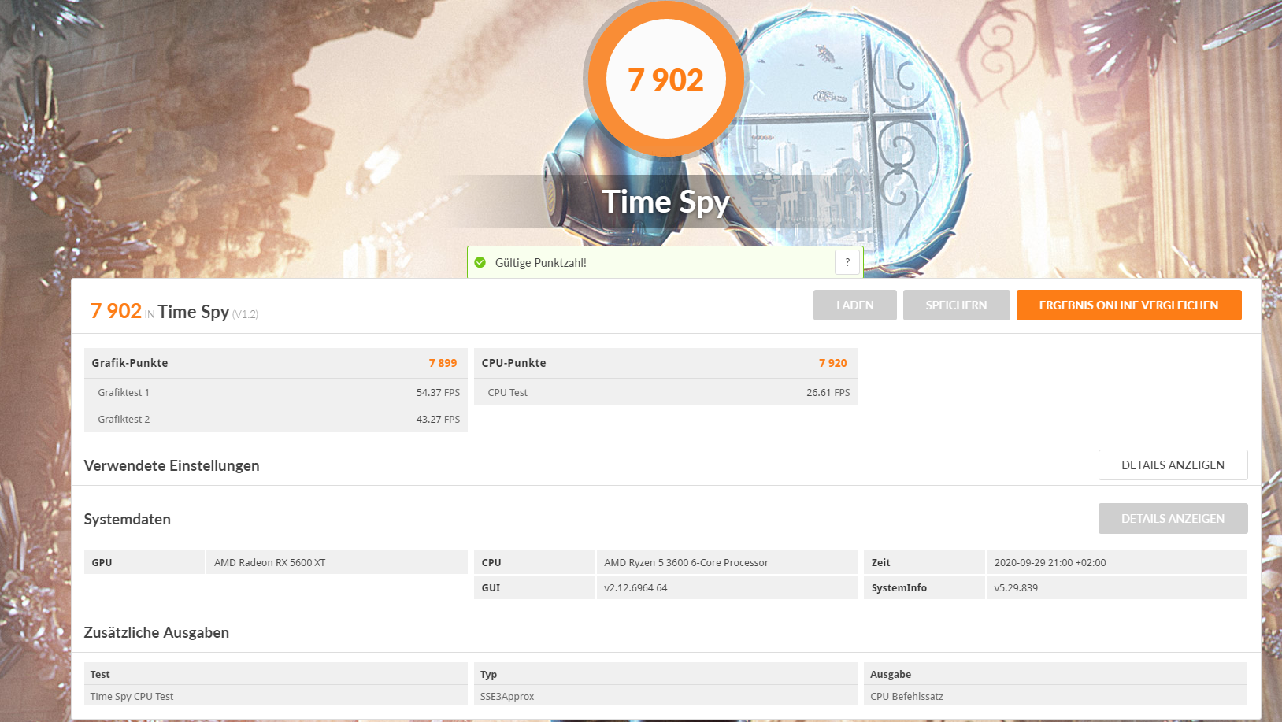Click the Time Spy banner title

(666, 202)
